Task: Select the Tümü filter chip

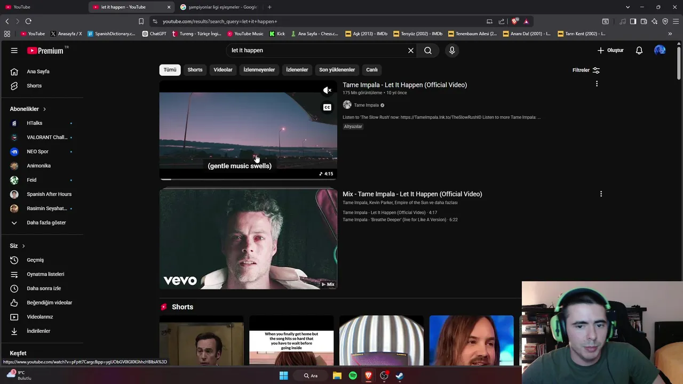Action: click(x=170, y=70)
